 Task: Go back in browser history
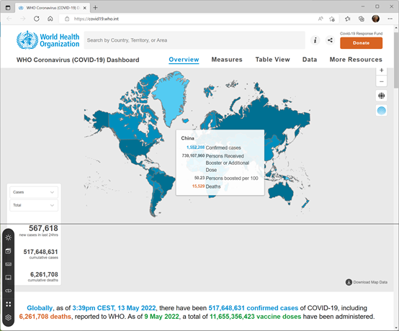click(x=9, y=19)
